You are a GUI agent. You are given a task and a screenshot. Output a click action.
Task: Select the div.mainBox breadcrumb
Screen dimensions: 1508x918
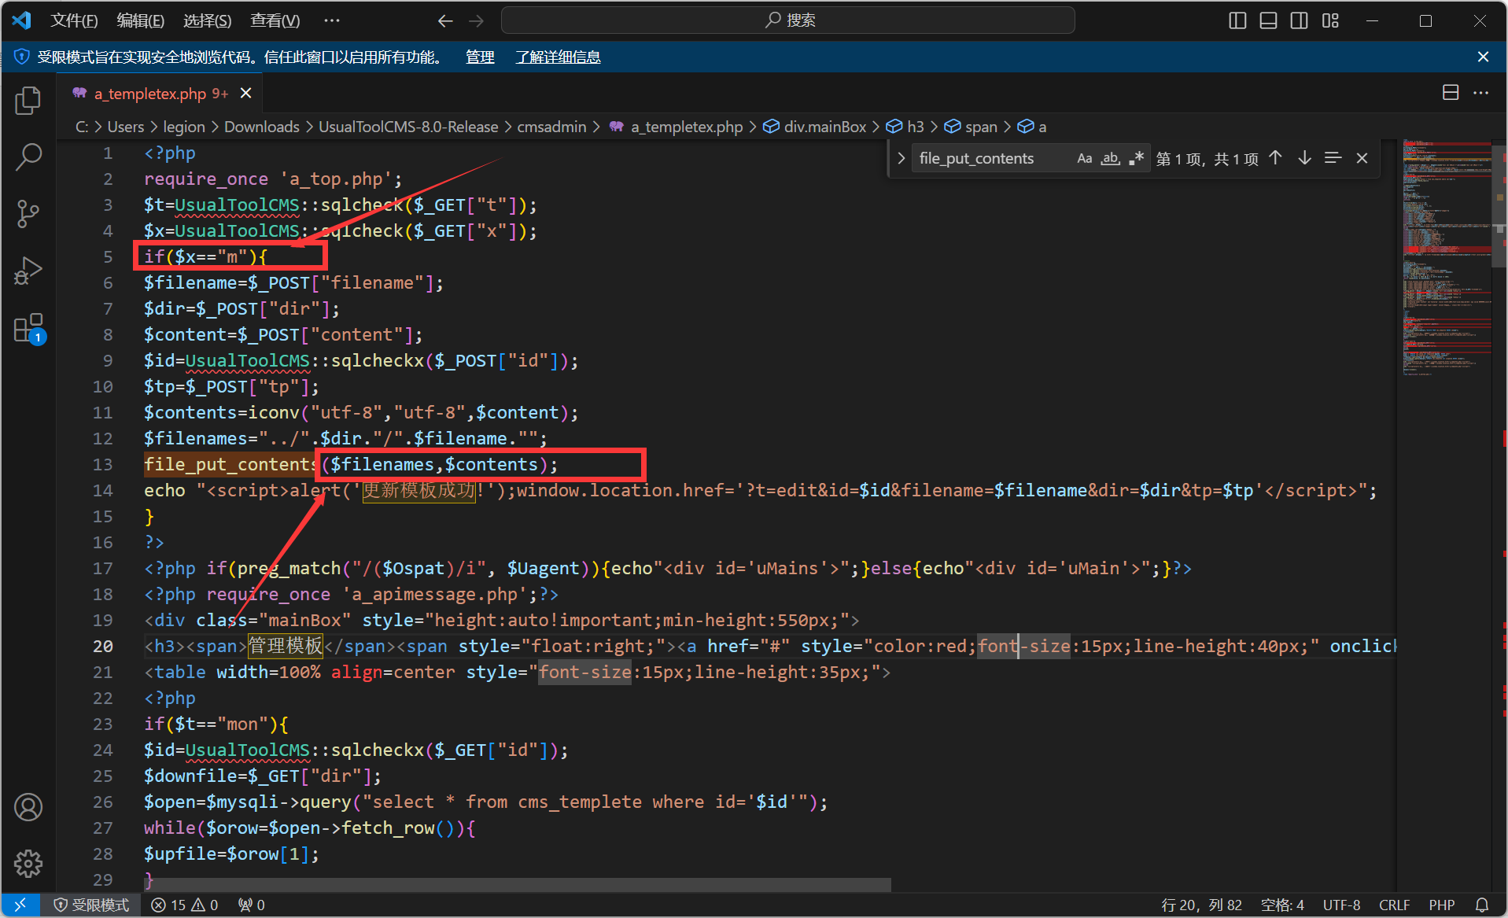coord(815,127)
